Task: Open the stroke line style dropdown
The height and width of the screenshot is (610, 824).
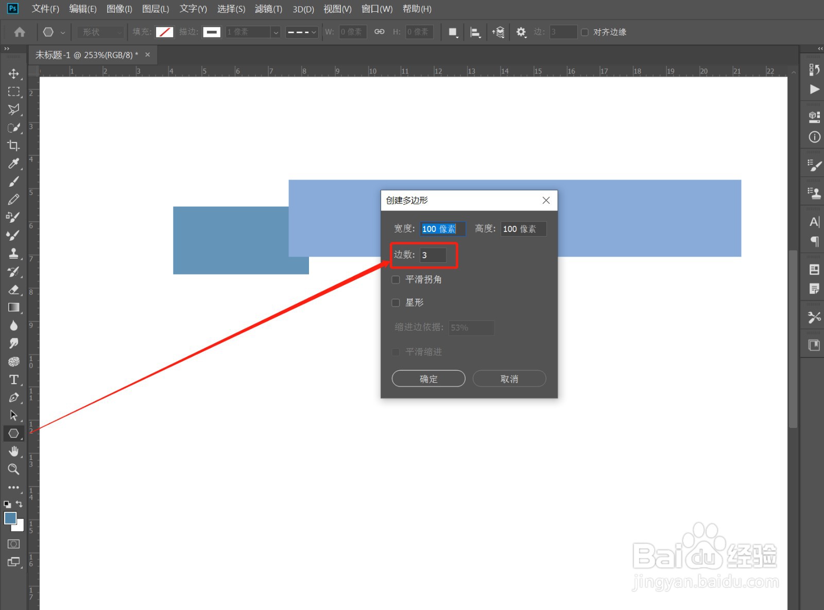Action: pyautogui.click(x=302, y=32)
